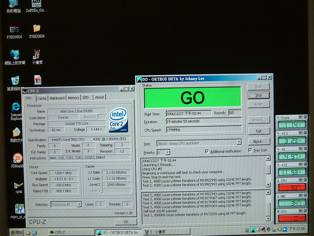Open the P5BD0804 yellow folder
Screen dimensions: 314x236
[x=37, y=31]
